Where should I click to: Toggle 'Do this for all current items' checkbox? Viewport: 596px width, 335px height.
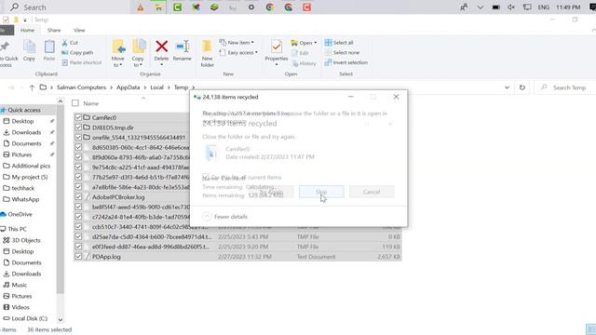pos(206,177)
